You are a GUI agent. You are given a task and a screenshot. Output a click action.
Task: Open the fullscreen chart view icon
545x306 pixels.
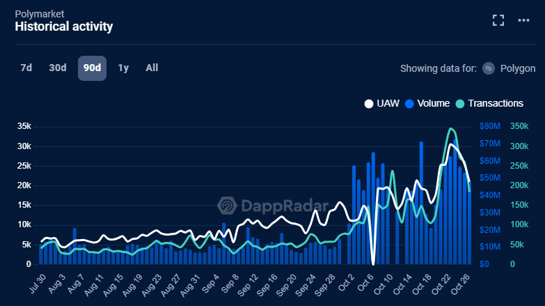tap(498, 20)
